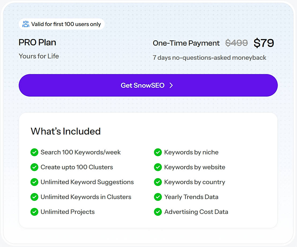Click the chevron arrow beside Get SnowSEO
The width and height of the screenshot is (297, 247).
tap(171, 85)
